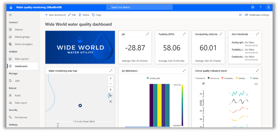The height and width of the screenshot is (132, 279).
Task: Click the Search for devices field
Action: 139,7
